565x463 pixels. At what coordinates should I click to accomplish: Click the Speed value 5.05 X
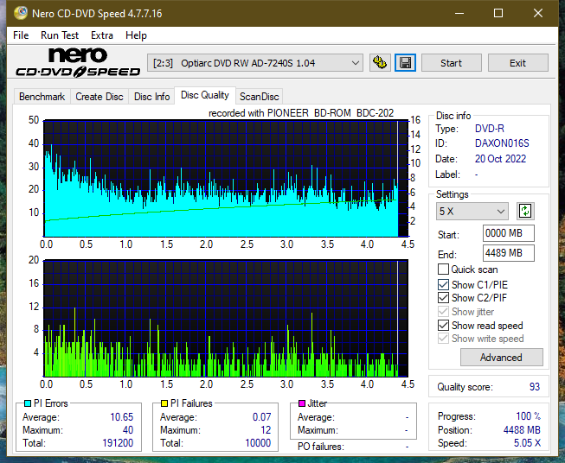tap(527, 443)
